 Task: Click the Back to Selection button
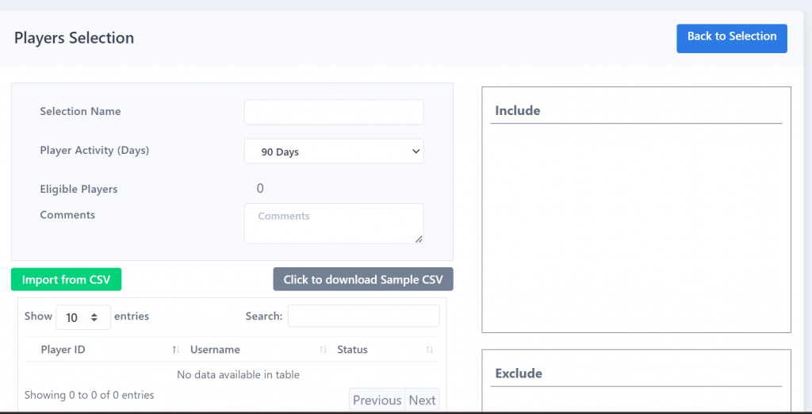coord(732,38)
